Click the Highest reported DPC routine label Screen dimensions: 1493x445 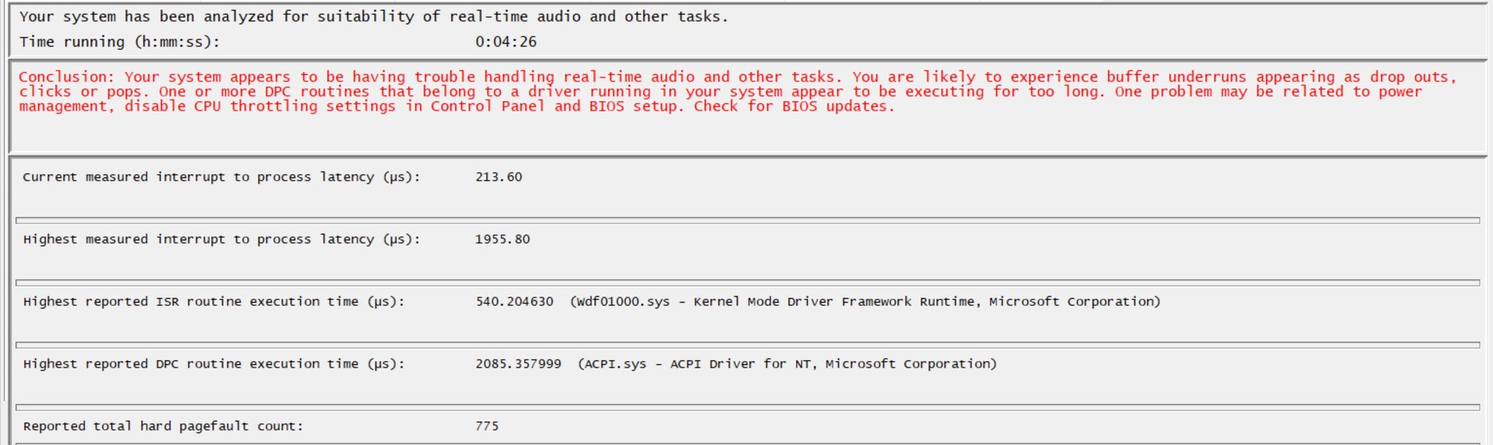(214, 363)
